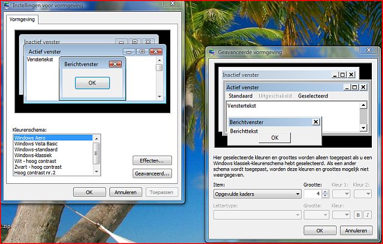
Task: Open the Effecten dialog
Action: point(152,160)
